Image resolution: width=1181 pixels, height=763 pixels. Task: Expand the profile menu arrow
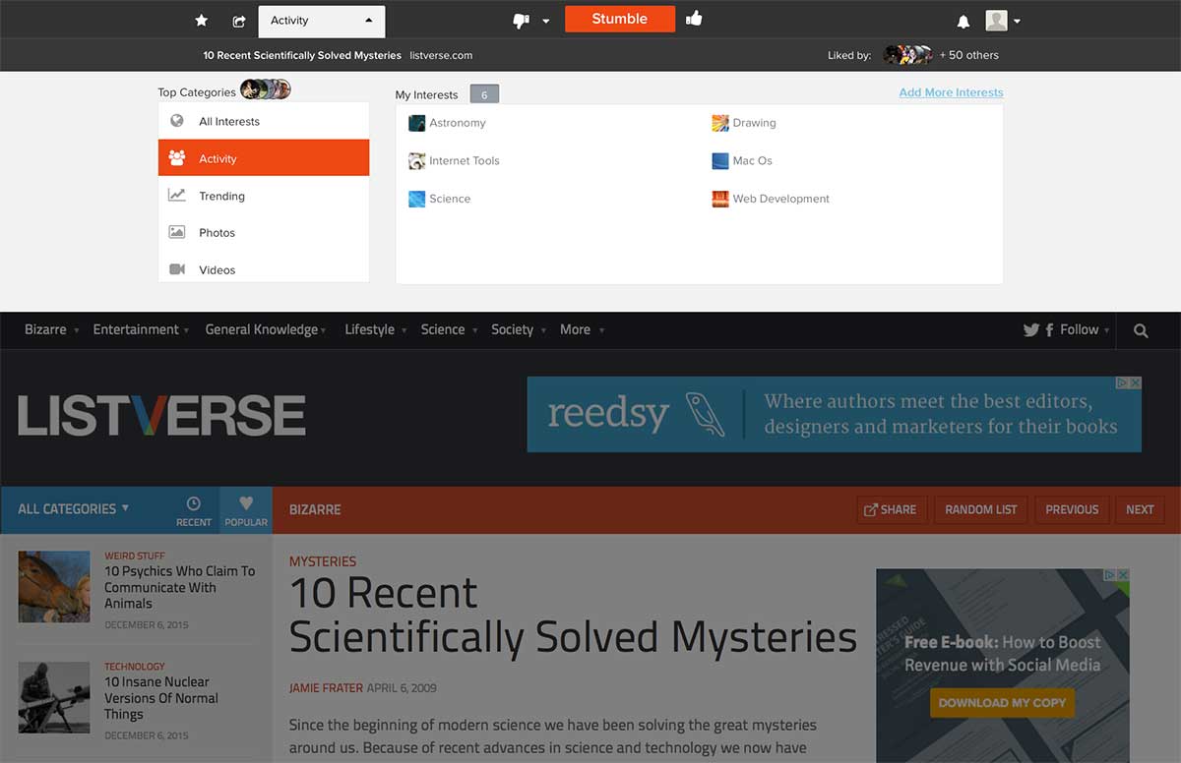tap(1017, 22)
